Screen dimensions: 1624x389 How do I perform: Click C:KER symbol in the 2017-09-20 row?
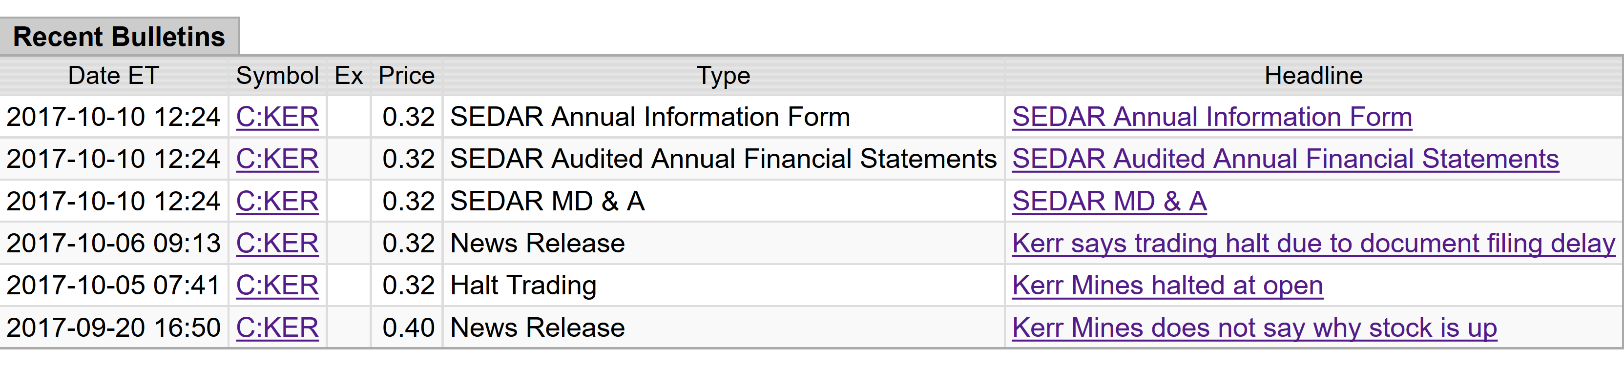tap(277, 327)
